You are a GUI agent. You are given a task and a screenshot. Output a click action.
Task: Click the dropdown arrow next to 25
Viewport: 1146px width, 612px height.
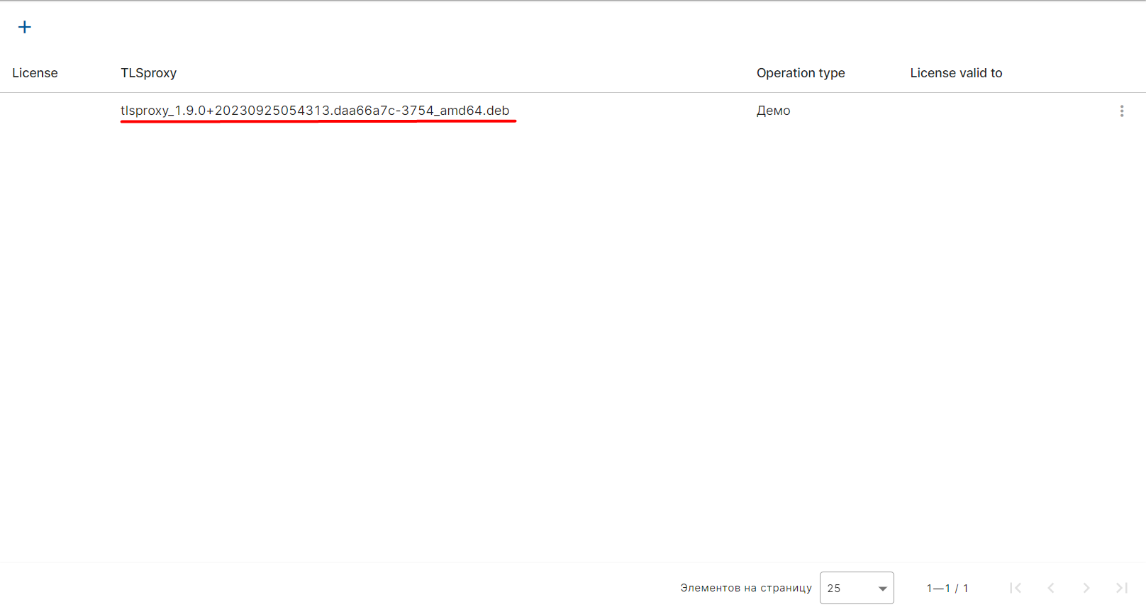click(882, 589)
